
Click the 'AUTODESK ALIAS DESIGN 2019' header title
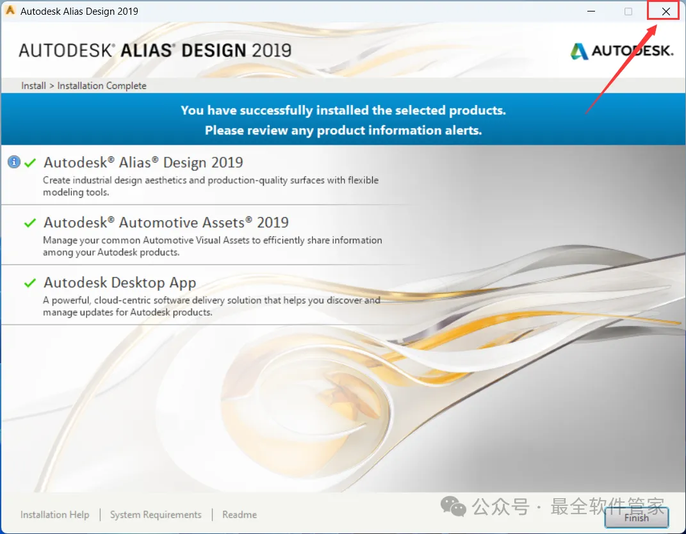coord(155,51)
